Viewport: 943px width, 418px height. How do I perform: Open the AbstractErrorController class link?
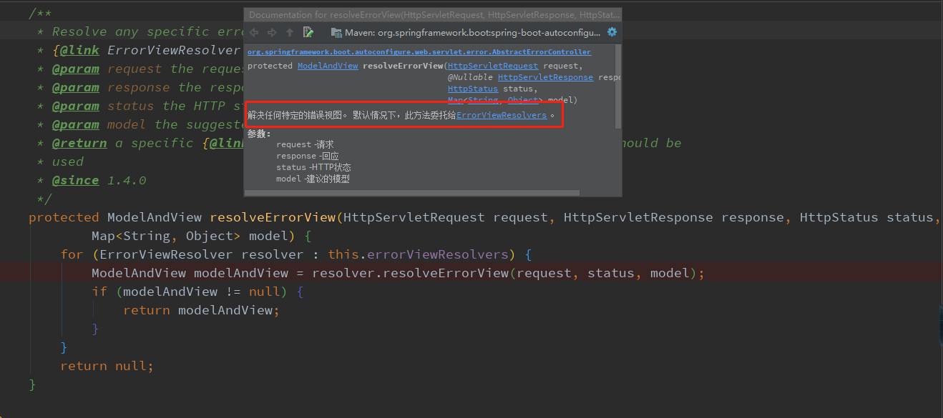[419, 52]
